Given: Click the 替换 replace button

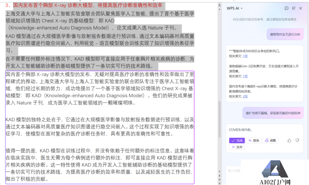Looking at the screenshot, I should [254, 140].
